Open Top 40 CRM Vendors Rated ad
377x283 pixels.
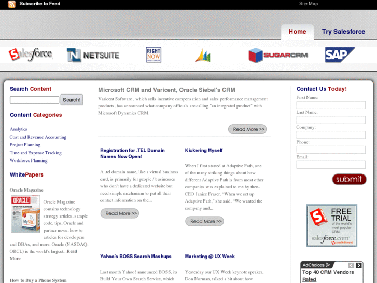[x=328, y=276]
